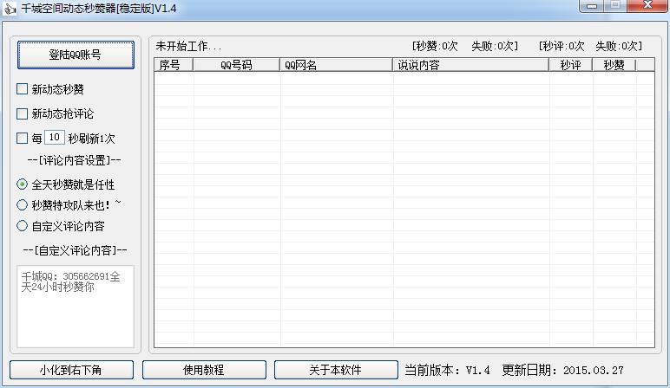The height and width of the screenshot is (388, 670).
Task: Open the 使用教程 tutorial button
Action: coord(204,370)
